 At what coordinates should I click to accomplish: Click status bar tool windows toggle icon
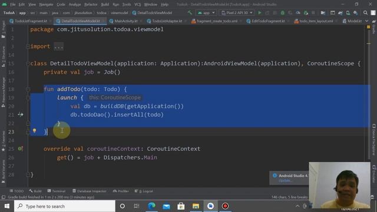tap(4, 197)
